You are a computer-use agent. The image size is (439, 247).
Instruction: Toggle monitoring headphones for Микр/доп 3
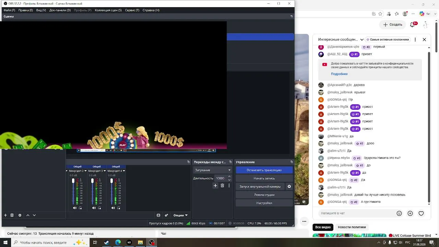pyautogui.click(x=100, y=208)
